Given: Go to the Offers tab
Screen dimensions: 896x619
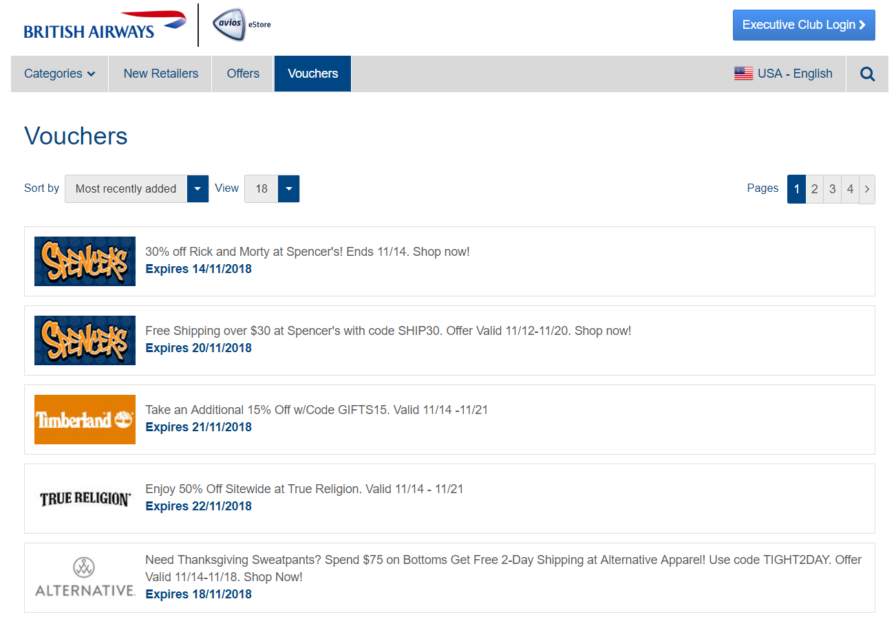Looking at the screenshot, I should coord(244,74).
